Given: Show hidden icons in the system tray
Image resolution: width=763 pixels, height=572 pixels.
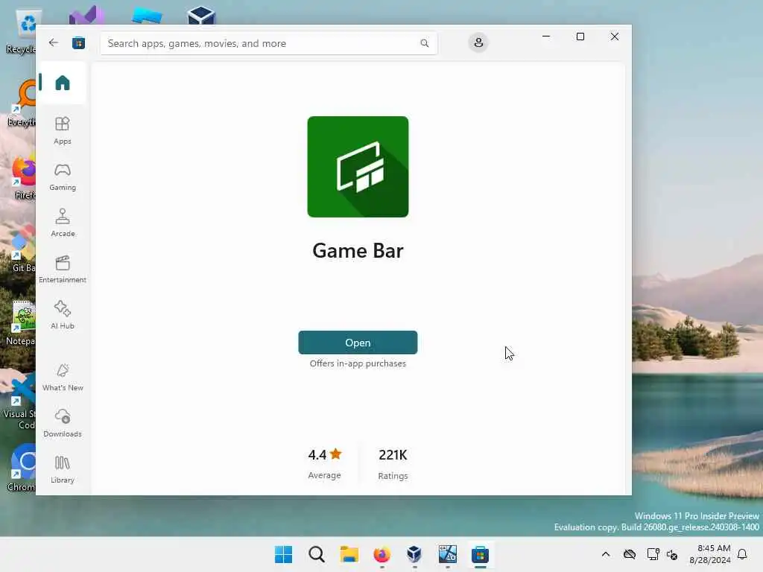Looking at the screenshot, I should pyautogui.click(x=605, y=554).
